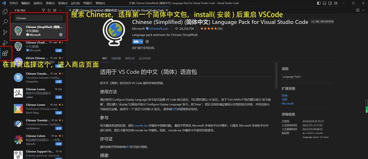Open the 终端(T) menu
The height and width of the screenshot is (159, 368).
tap(88, 3)
